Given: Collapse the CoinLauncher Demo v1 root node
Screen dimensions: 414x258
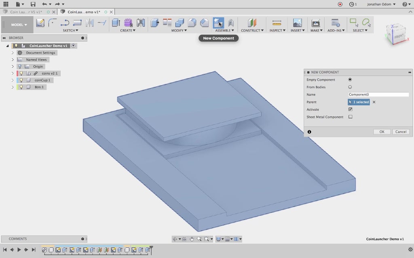Looking at the screenshot, I should [7, 46].
